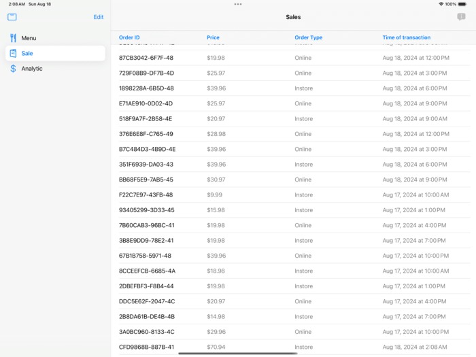Image resolution: width=476 pixels, height=357 pixels.
Task: Toggle the sidebar panel icon
Action: (x=12, y=17)
